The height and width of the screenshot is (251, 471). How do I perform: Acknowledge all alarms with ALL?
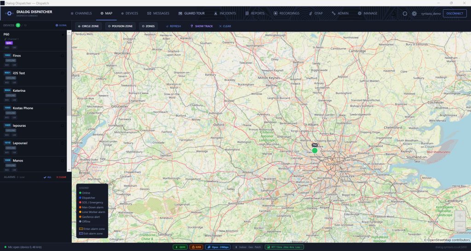(x=47, y=177)
